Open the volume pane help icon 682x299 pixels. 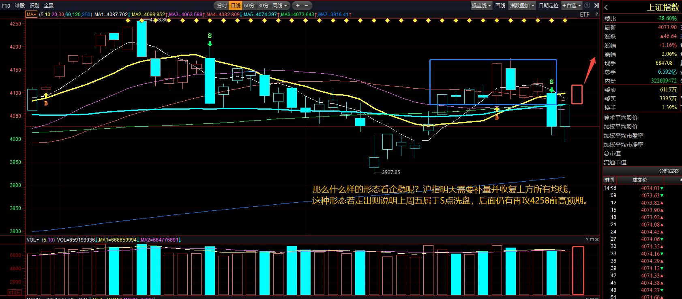pos(587,240)
